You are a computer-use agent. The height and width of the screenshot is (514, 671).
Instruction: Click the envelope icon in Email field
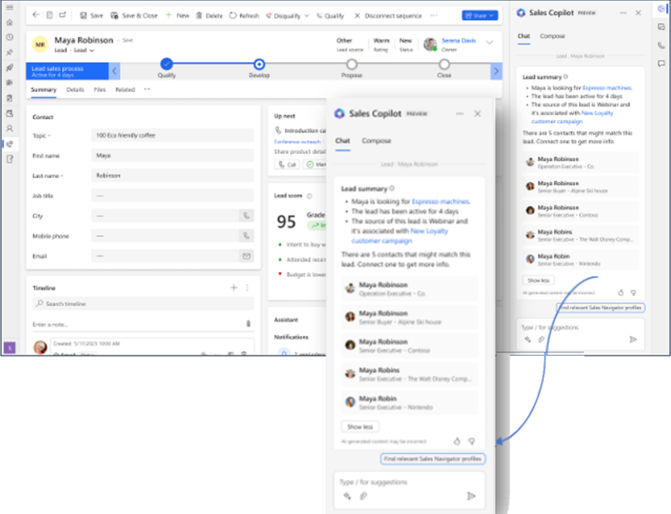pyautogui.click(x=246, y=256)
